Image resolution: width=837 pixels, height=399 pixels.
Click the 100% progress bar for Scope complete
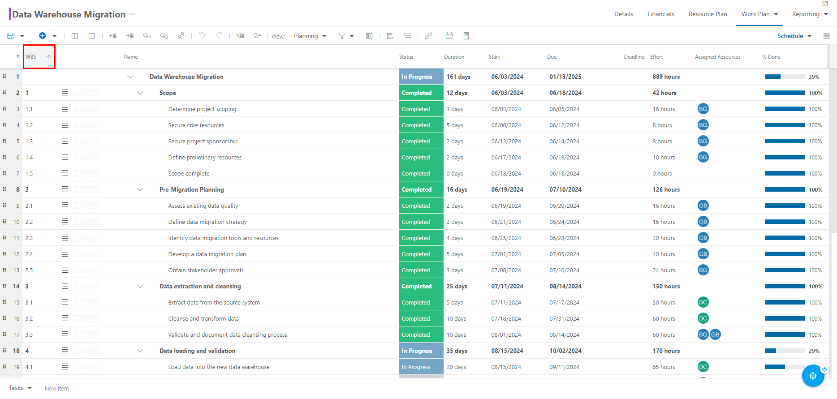785,173
